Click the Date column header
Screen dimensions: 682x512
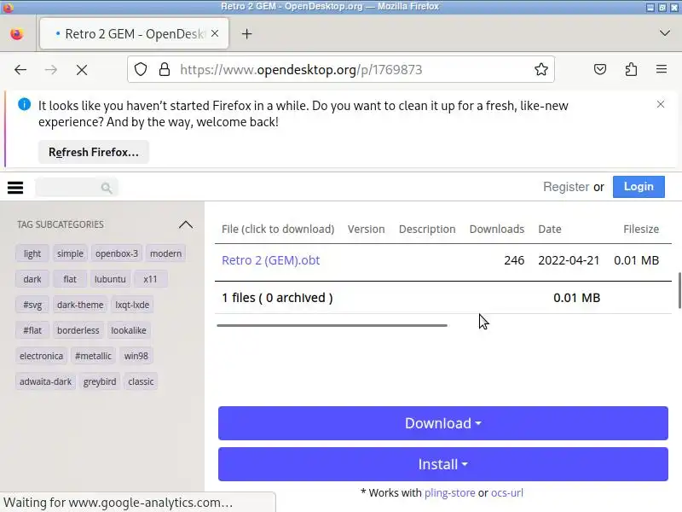tap(549, 229)
